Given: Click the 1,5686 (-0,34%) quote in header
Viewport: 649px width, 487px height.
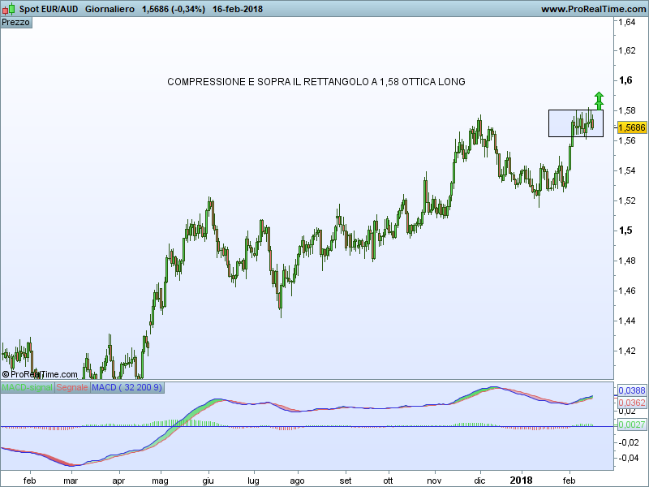Looking at the screenshot, I should coord(173,9).
